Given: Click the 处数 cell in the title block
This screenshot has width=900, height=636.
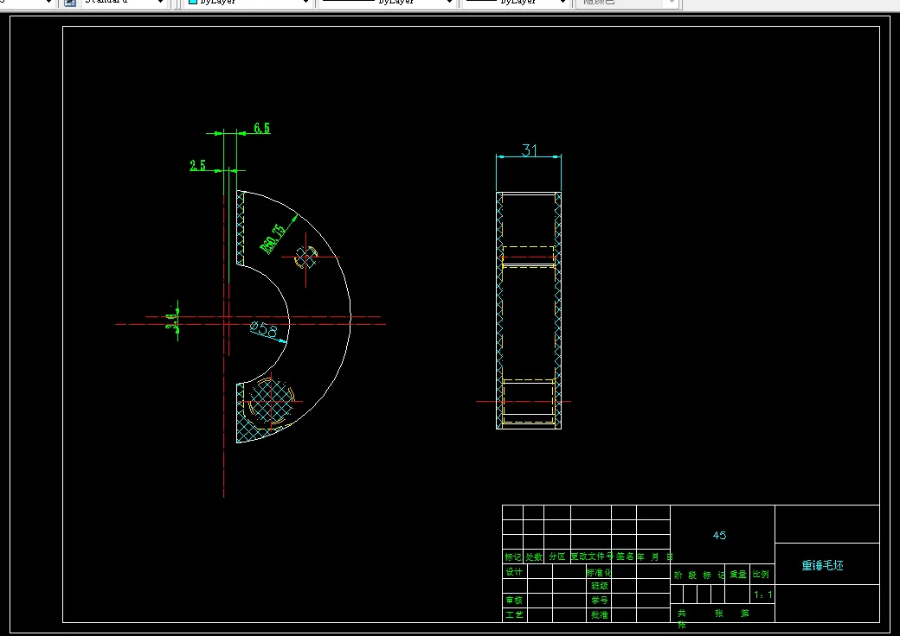Looking at the screenshot, I should click(x=534, y=556).
